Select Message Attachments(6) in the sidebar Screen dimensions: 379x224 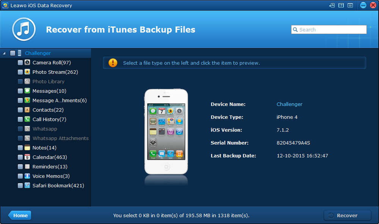[60, 100]
